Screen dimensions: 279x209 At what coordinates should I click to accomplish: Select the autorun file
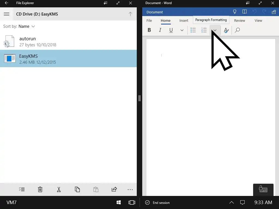68,41
